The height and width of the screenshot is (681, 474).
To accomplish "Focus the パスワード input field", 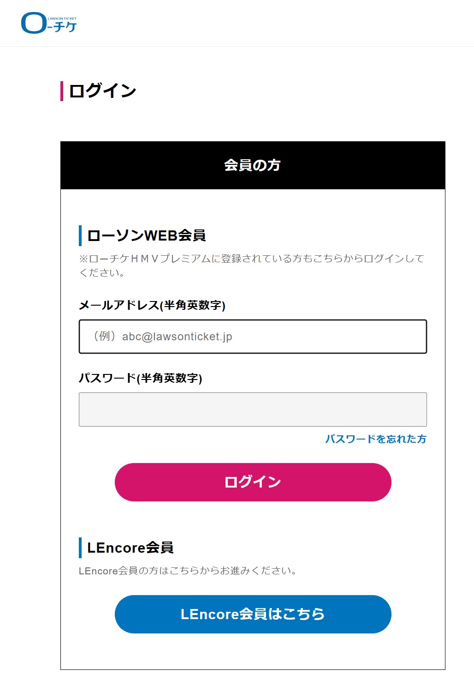I will pyautogui.click(x=253, y=410).
